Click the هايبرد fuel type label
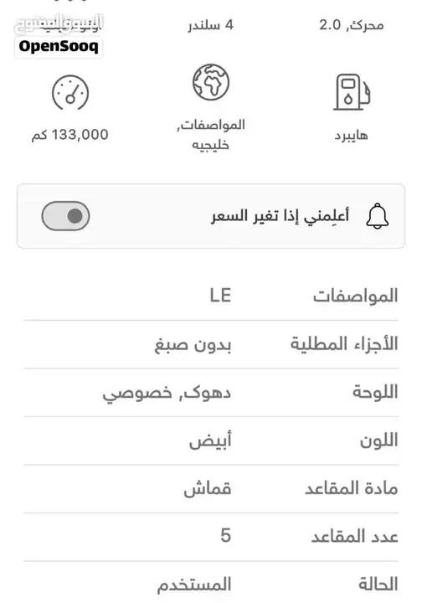The width and height of the screenshot is (422, 603). pyautogui.click(x=352, y=136)
